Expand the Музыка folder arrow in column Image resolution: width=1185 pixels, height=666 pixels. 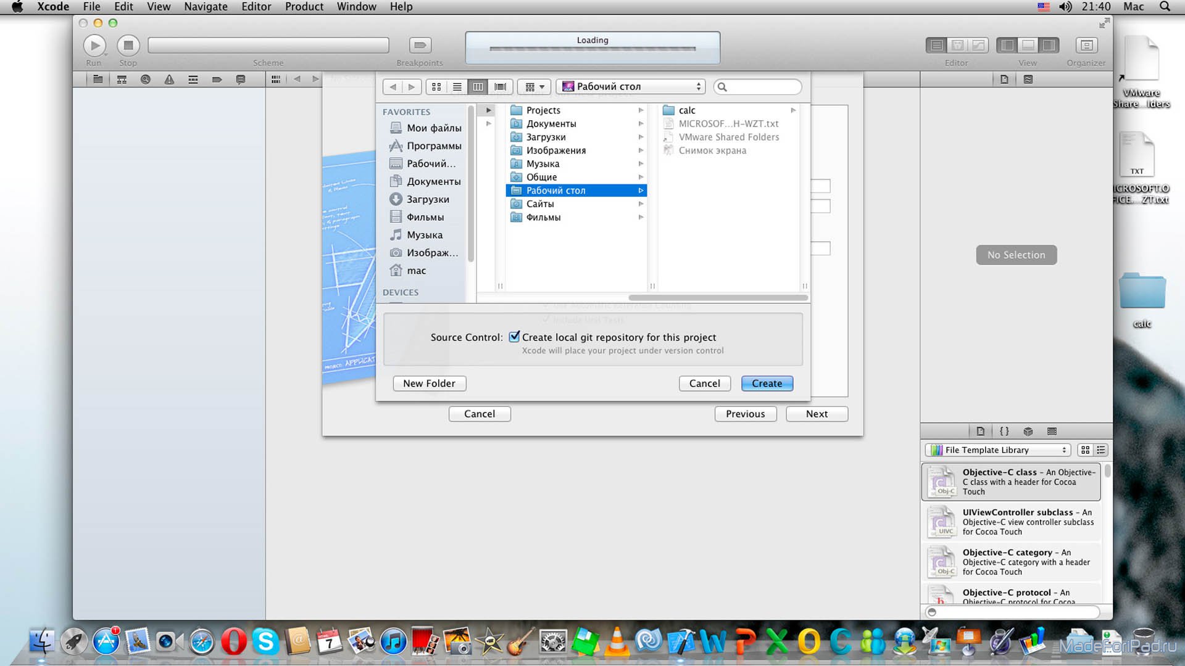(641, 164)
